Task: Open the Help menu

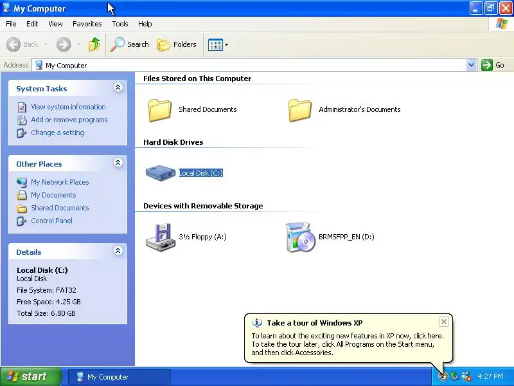Action: pos(145,24)
